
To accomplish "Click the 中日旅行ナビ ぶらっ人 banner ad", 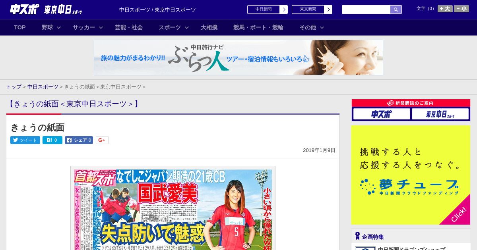I will pos(238,58).
